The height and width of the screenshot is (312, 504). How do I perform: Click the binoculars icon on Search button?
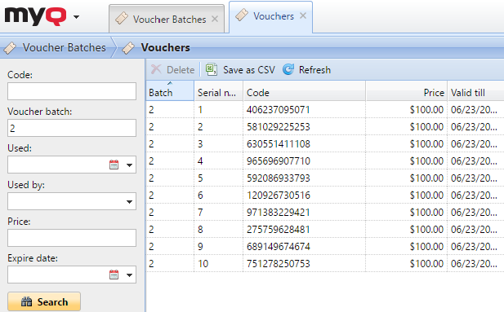(x=27, y=301)
